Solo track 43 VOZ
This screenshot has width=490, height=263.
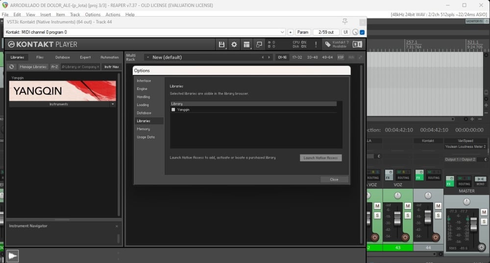[408, 215]
